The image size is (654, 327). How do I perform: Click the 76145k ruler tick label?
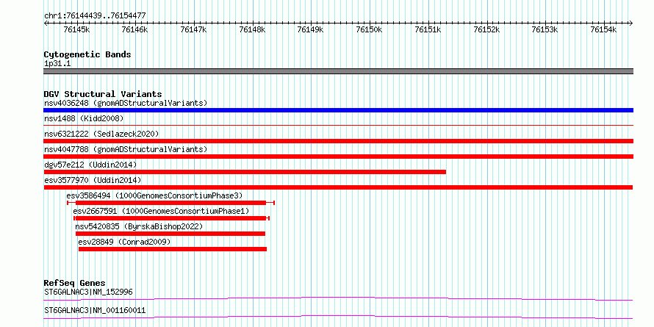click(76, 29)
